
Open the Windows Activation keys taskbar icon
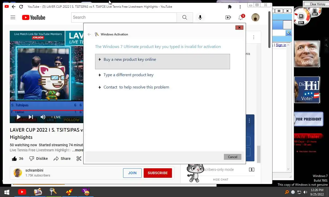pos(53,192)
